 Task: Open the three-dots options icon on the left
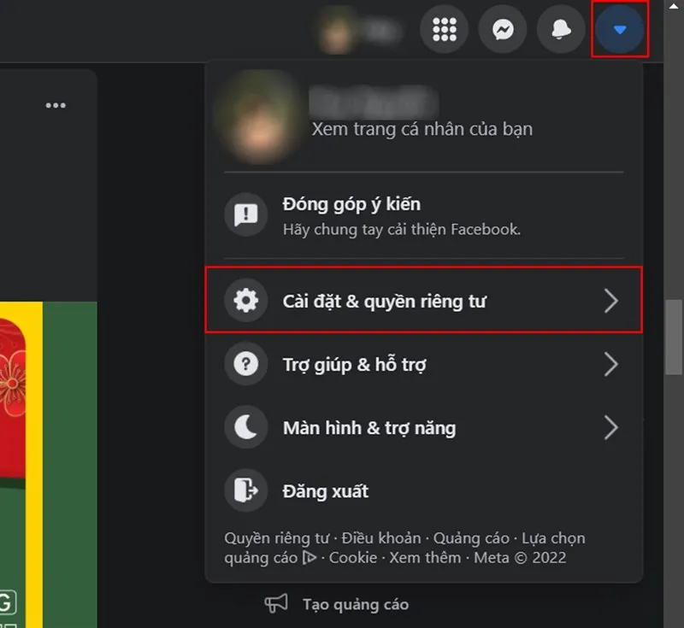click(56, 105)
